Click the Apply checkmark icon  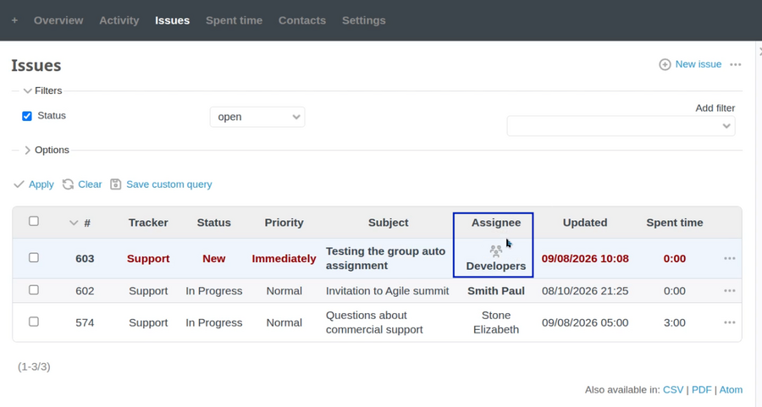tap(19, 184)
